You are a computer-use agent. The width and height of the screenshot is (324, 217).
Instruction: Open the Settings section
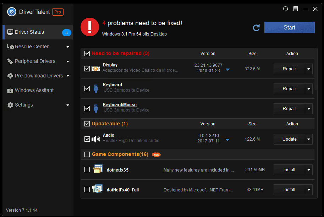(38, 105)
